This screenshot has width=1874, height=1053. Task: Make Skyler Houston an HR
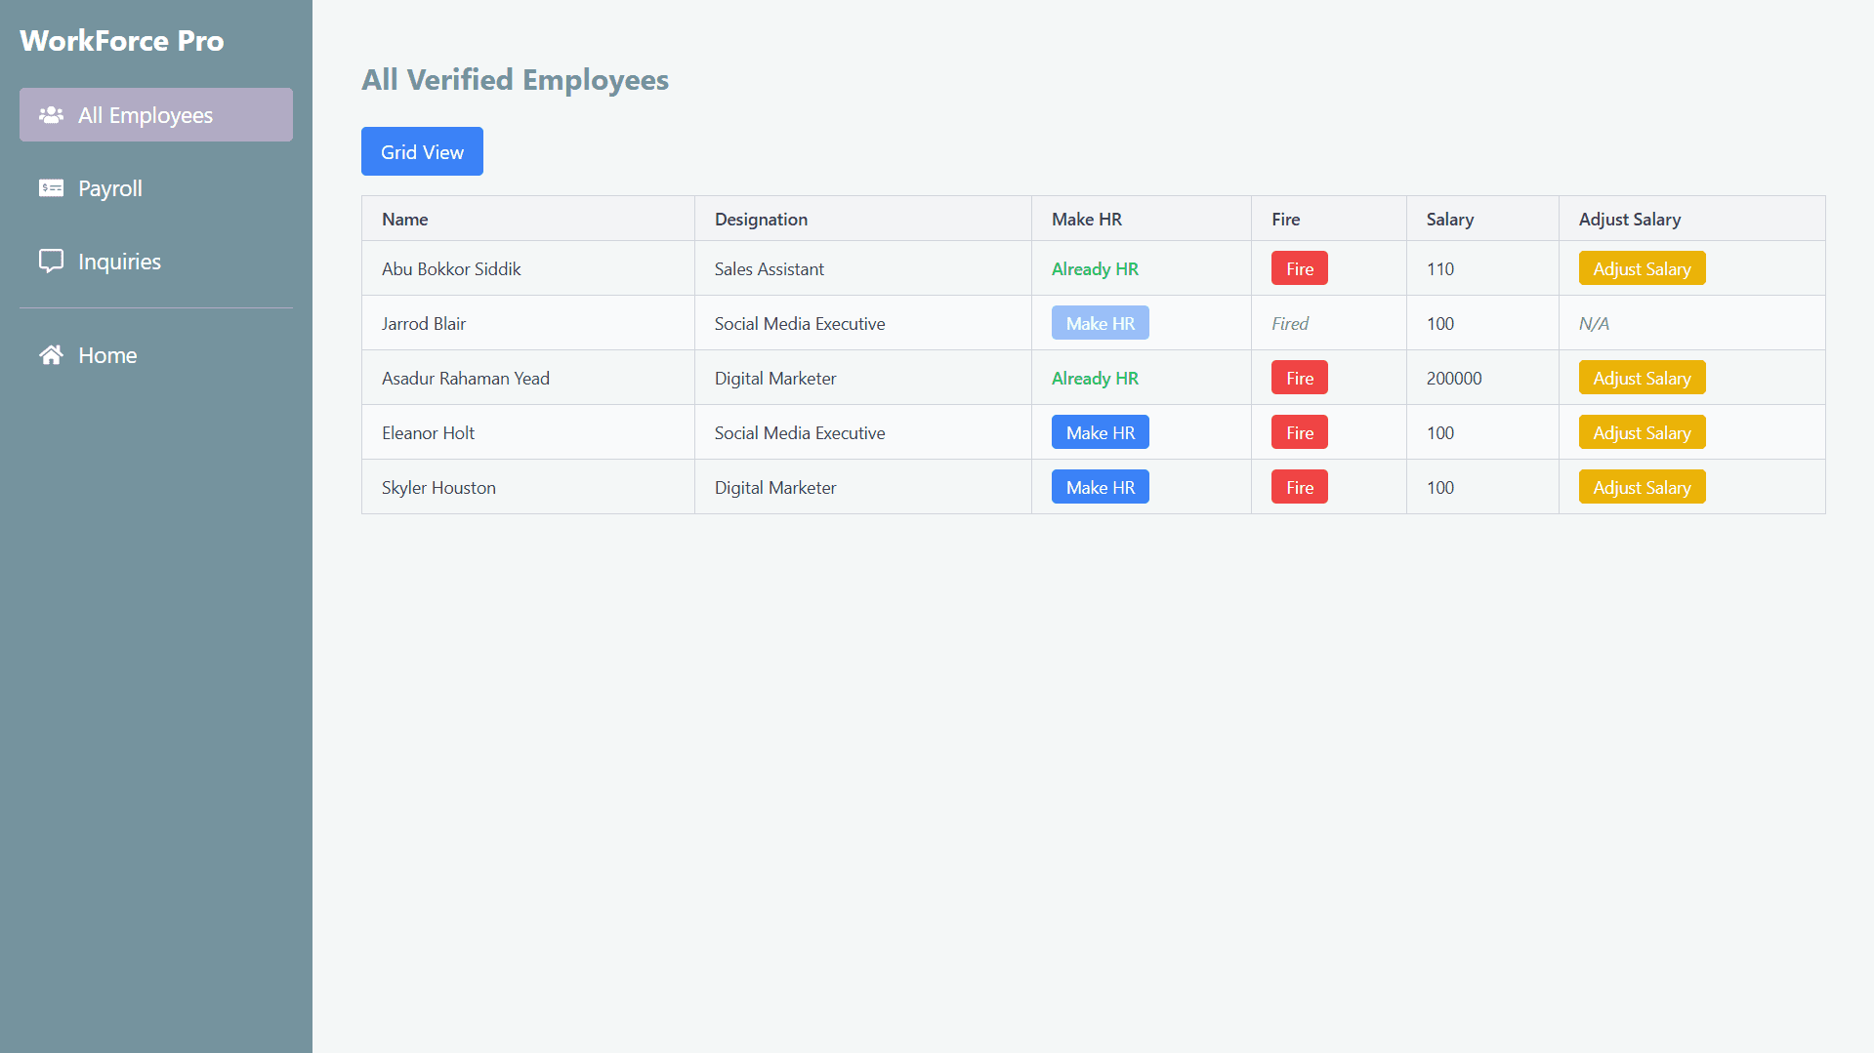pyautogui.click(x=1100, y=486)
